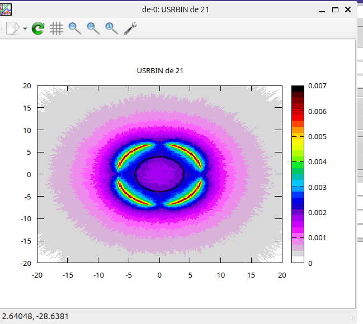The width and height of the screenshot is (363, 324).
Task: Click the yellow band of the color bar
Action: click(x=298, y=144)
